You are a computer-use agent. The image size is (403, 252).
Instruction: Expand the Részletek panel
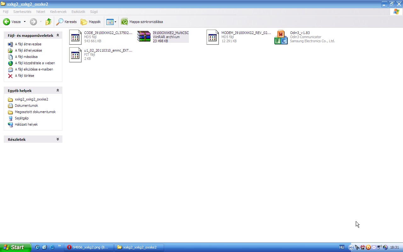click(58, 139)
